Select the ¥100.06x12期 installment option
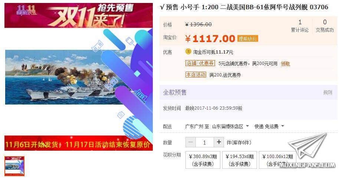 [277, 160]
